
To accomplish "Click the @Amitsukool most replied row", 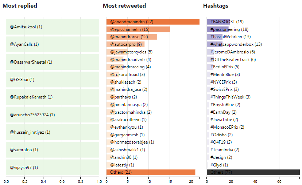I will 53,27.
